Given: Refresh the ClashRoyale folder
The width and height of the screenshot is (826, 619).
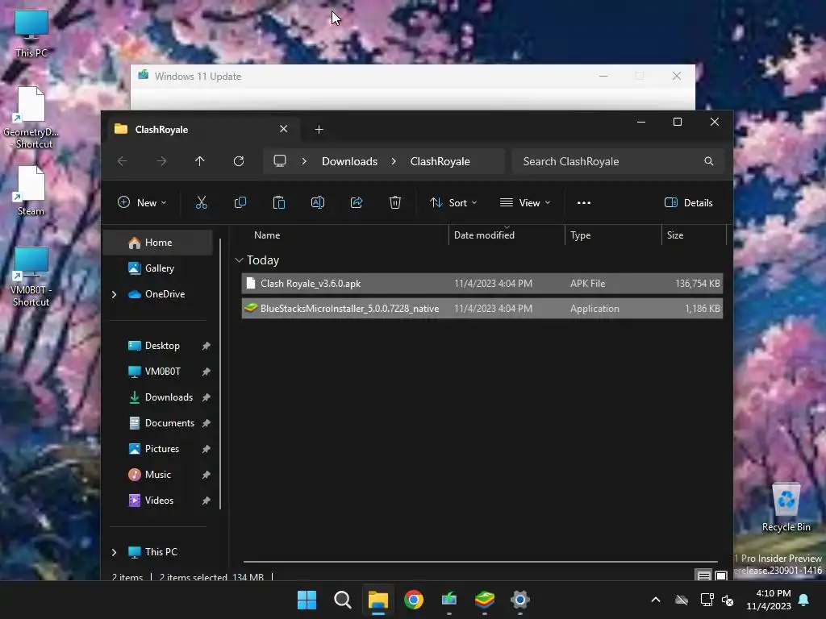Looking at the screenshot, I should (239, 161).
